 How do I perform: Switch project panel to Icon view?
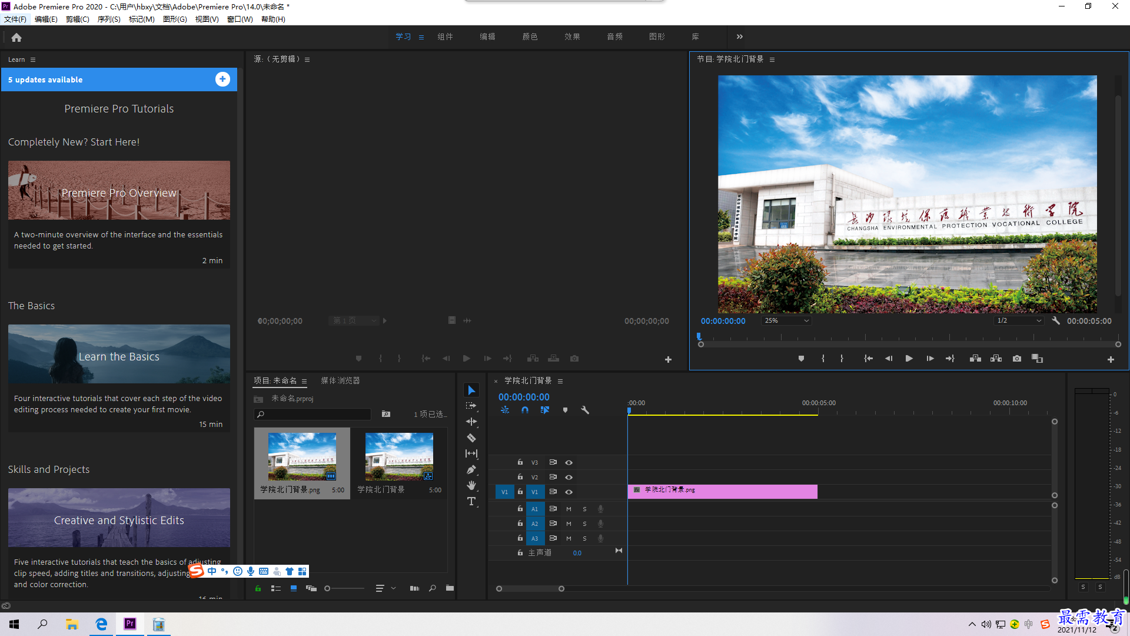point(293,588)
